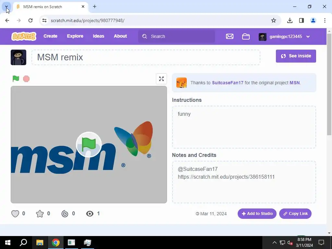Image resolution: width=332 pixels, height=249 pixels.
Task: Open the tab search dropdown arrow
Action: pos(6,7)
